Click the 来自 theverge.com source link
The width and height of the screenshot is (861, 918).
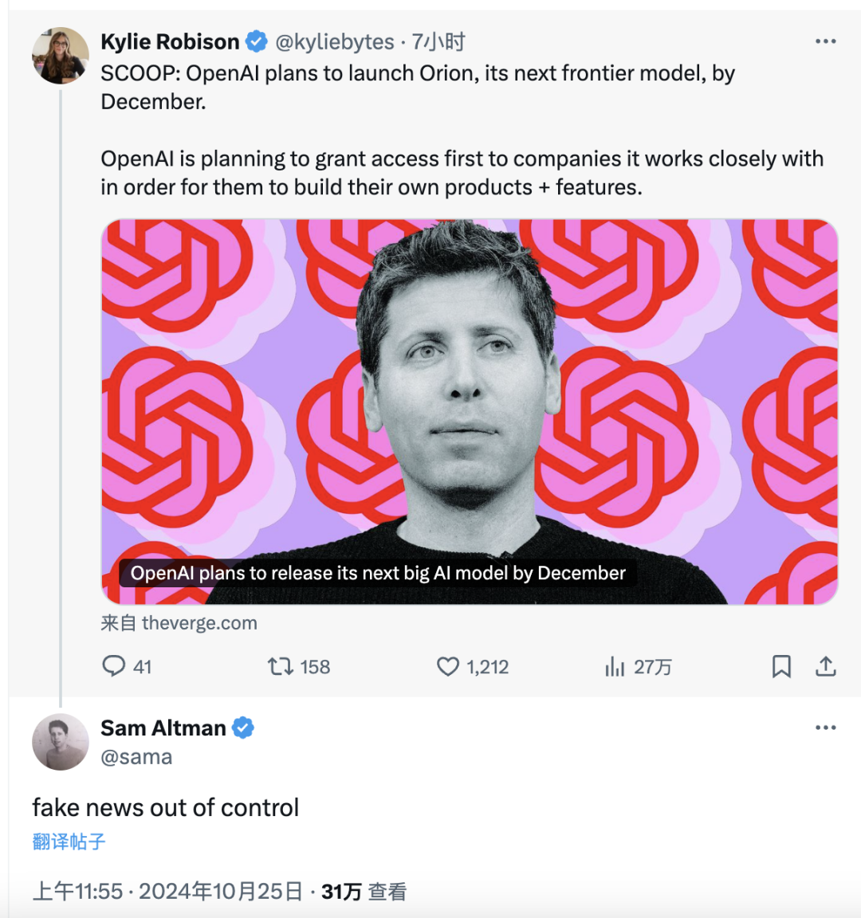[179, 623]
